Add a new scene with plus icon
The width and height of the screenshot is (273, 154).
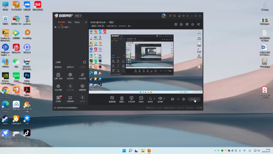click(x=86, y=22)
